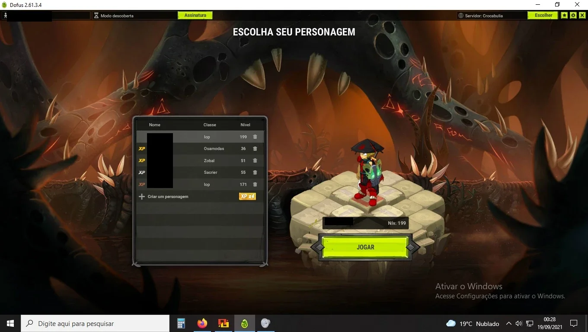588x332 pixels.
Task: Quit the game with the green X icon
Action: [x=582, y=15]
